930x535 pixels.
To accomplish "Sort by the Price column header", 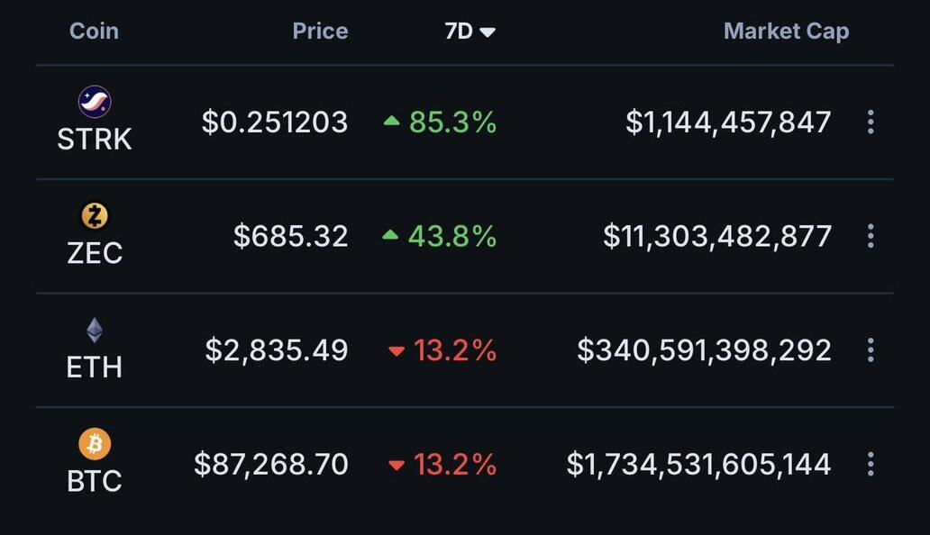I will click(320, 32).
